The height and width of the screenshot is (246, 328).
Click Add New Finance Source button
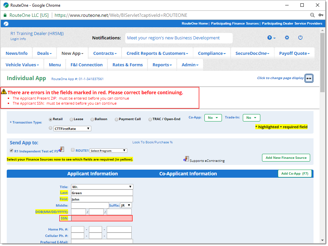tap(286, 157)
